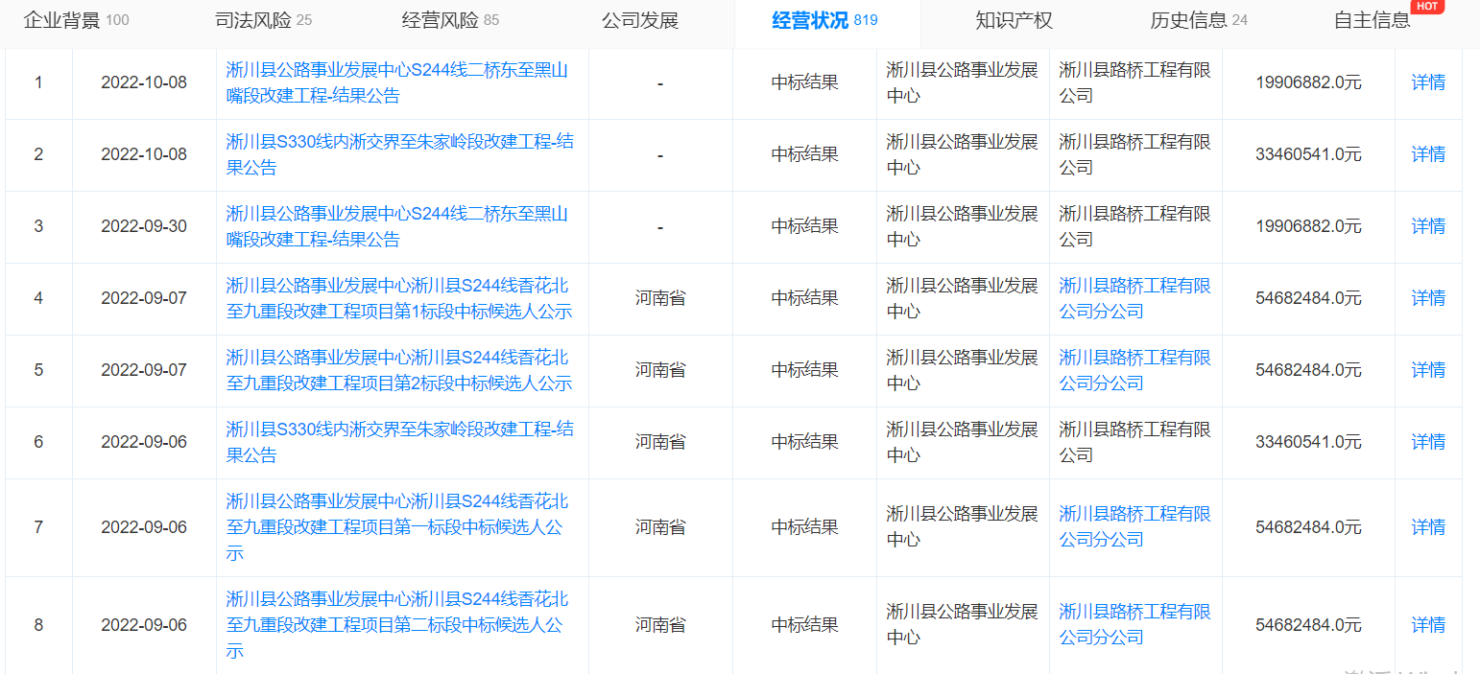Select amount 33460541.0元 in row 6
The width and height of the screenshot is (1480, 674).
1308,442
